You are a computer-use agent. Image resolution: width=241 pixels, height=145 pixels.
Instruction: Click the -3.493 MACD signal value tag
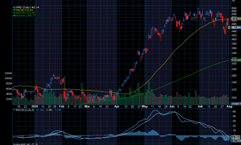[236, 137]
